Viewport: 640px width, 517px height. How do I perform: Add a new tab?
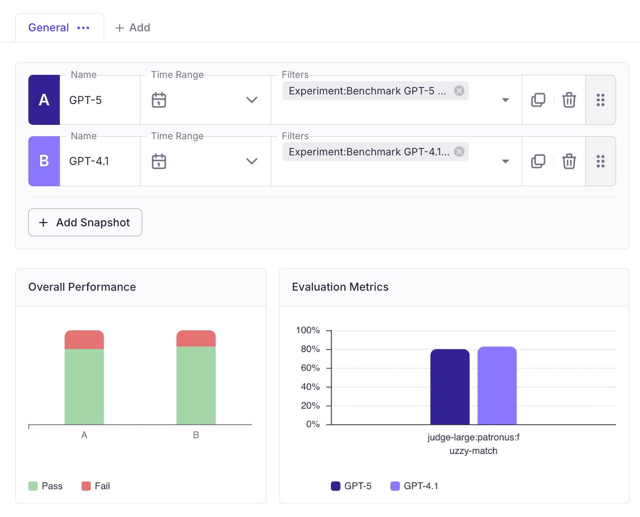tap(133, 28)
